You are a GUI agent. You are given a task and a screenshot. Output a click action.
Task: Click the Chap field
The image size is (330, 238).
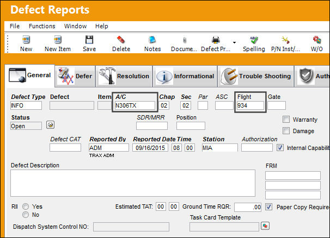164,105
